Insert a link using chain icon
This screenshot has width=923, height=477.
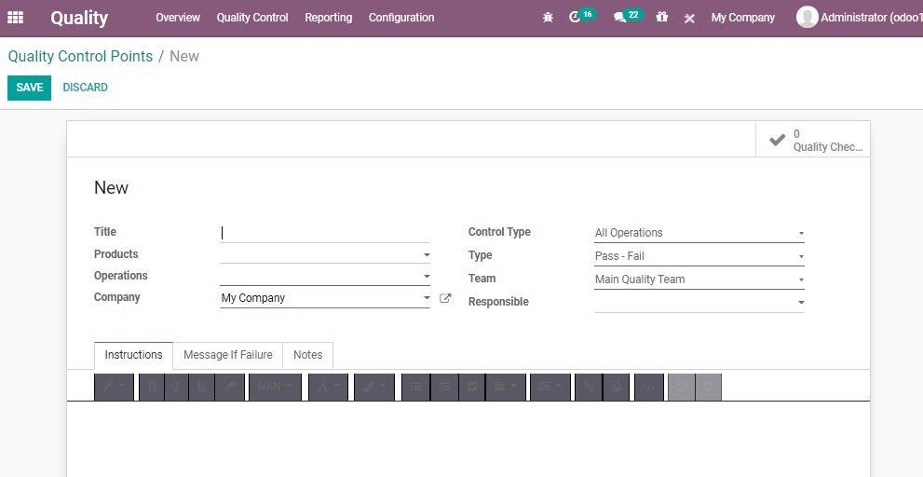pyautogui.click(x=588, y=387)
